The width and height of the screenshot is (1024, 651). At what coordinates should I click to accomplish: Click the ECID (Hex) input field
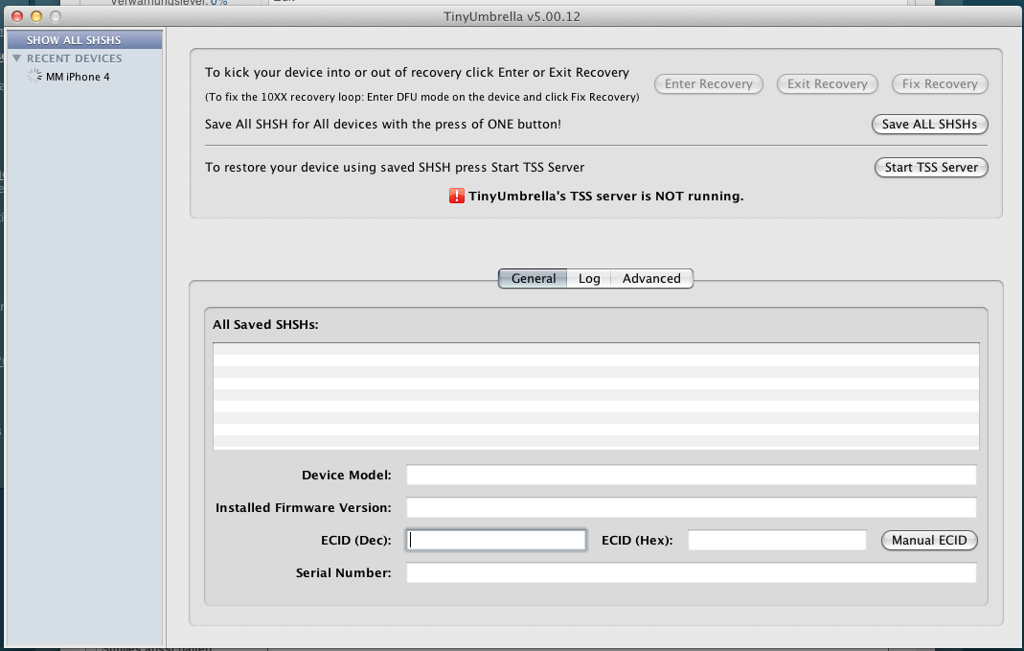pyautogui.click(x=777, y=540)
